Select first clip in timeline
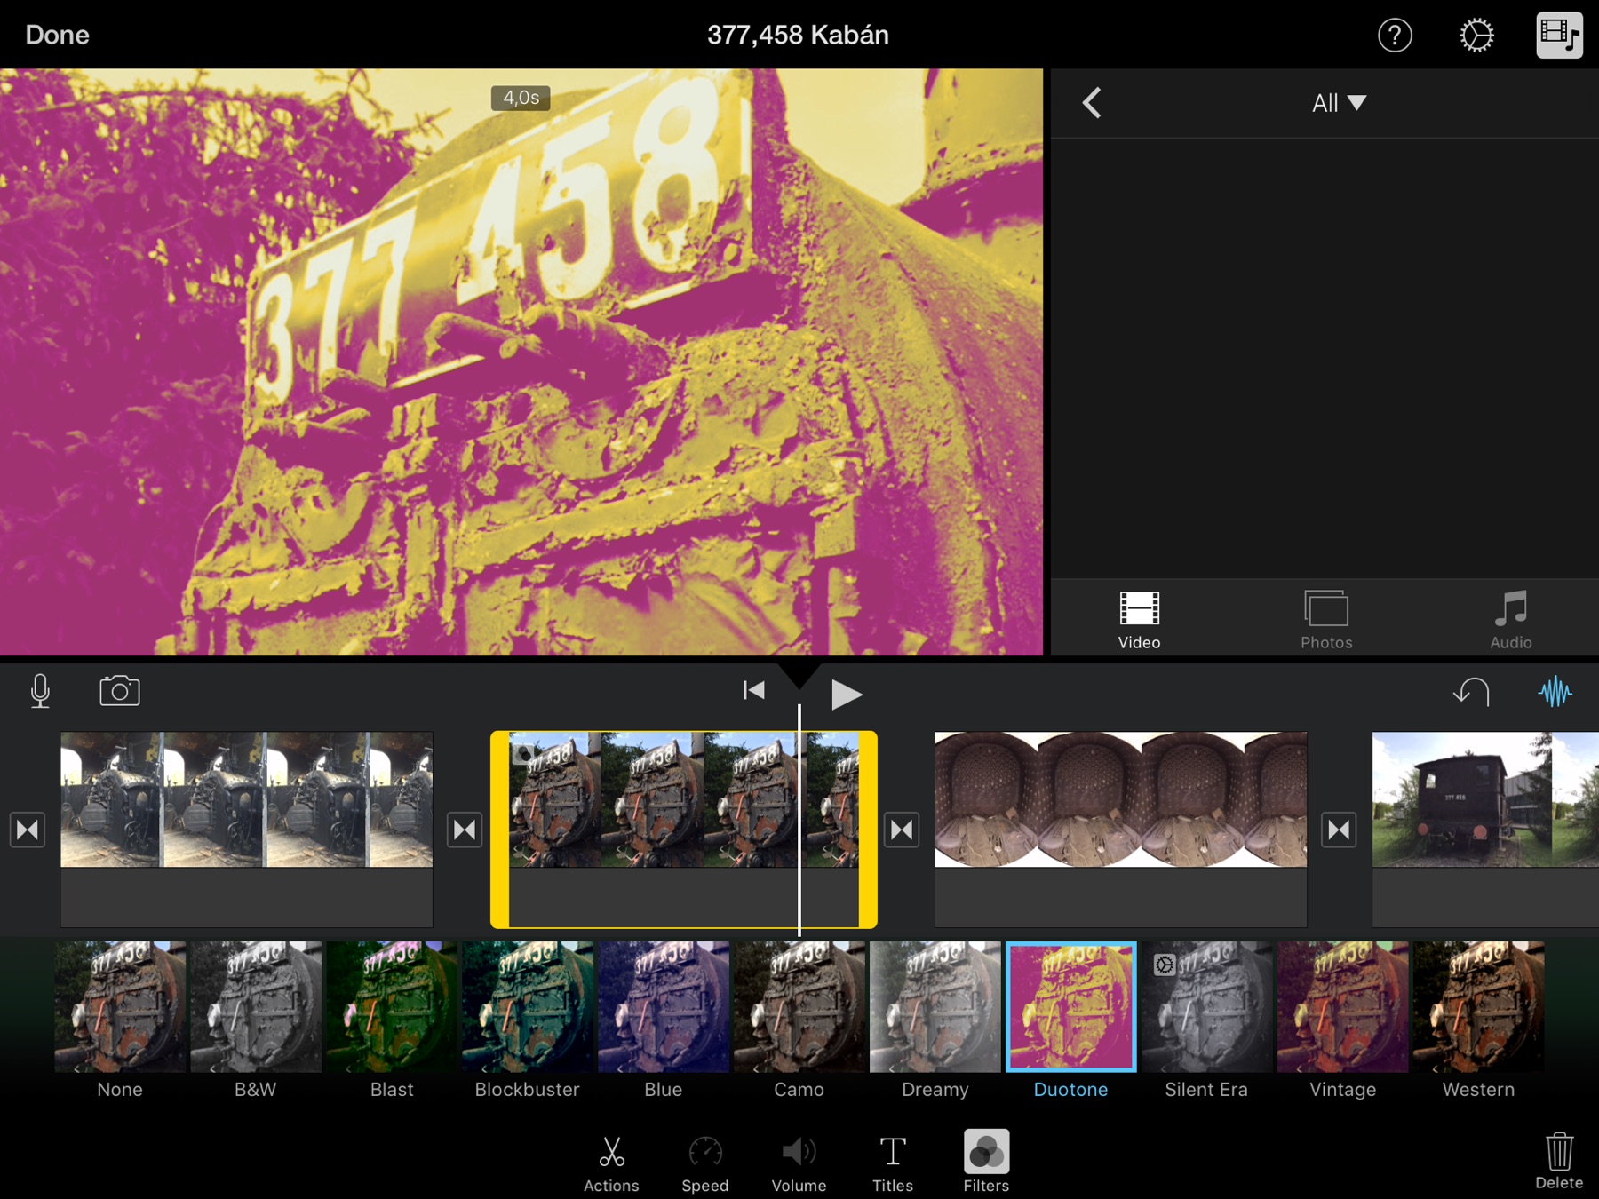Viewport: 1599px width, 1199px height. point(246,830)
